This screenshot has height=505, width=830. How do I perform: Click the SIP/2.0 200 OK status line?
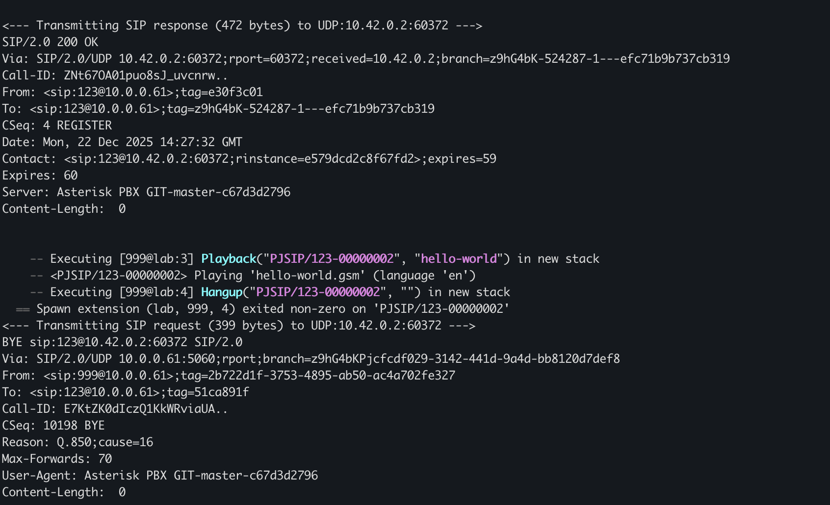click(x=50, y=42)
